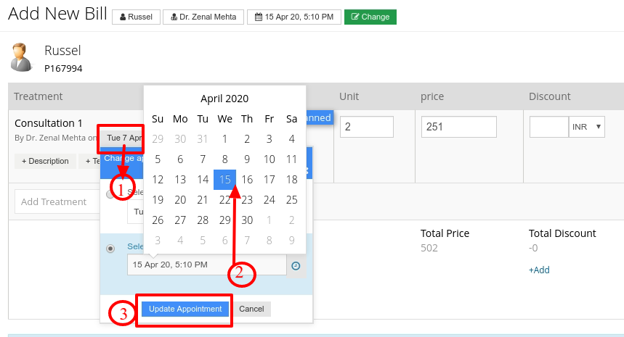Click the +Add discount link

pos(539,270)
